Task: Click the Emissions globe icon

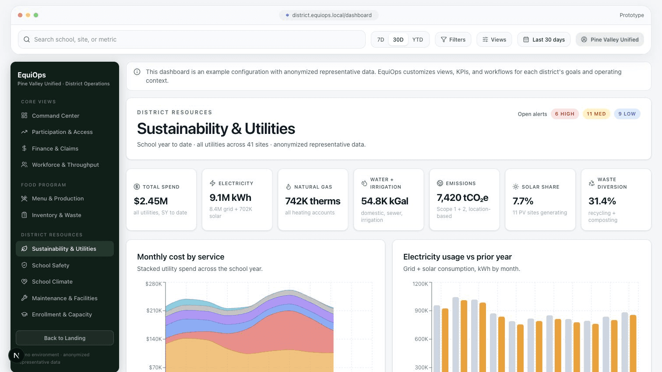Action: tap(440, 183)
